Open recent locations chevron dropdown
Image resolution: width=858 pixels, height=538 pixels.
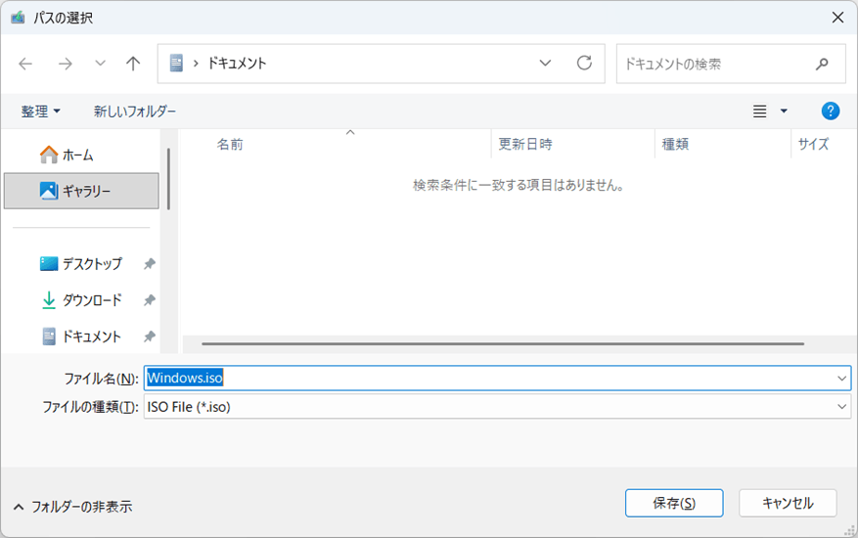100,64
